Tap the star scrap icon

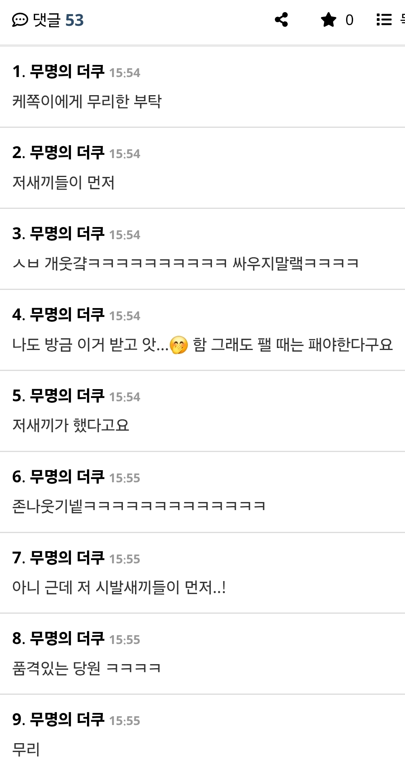328,19
